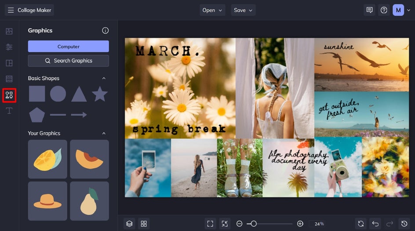
Task: Select the spring break text on collage
Action: pos(179,129)
